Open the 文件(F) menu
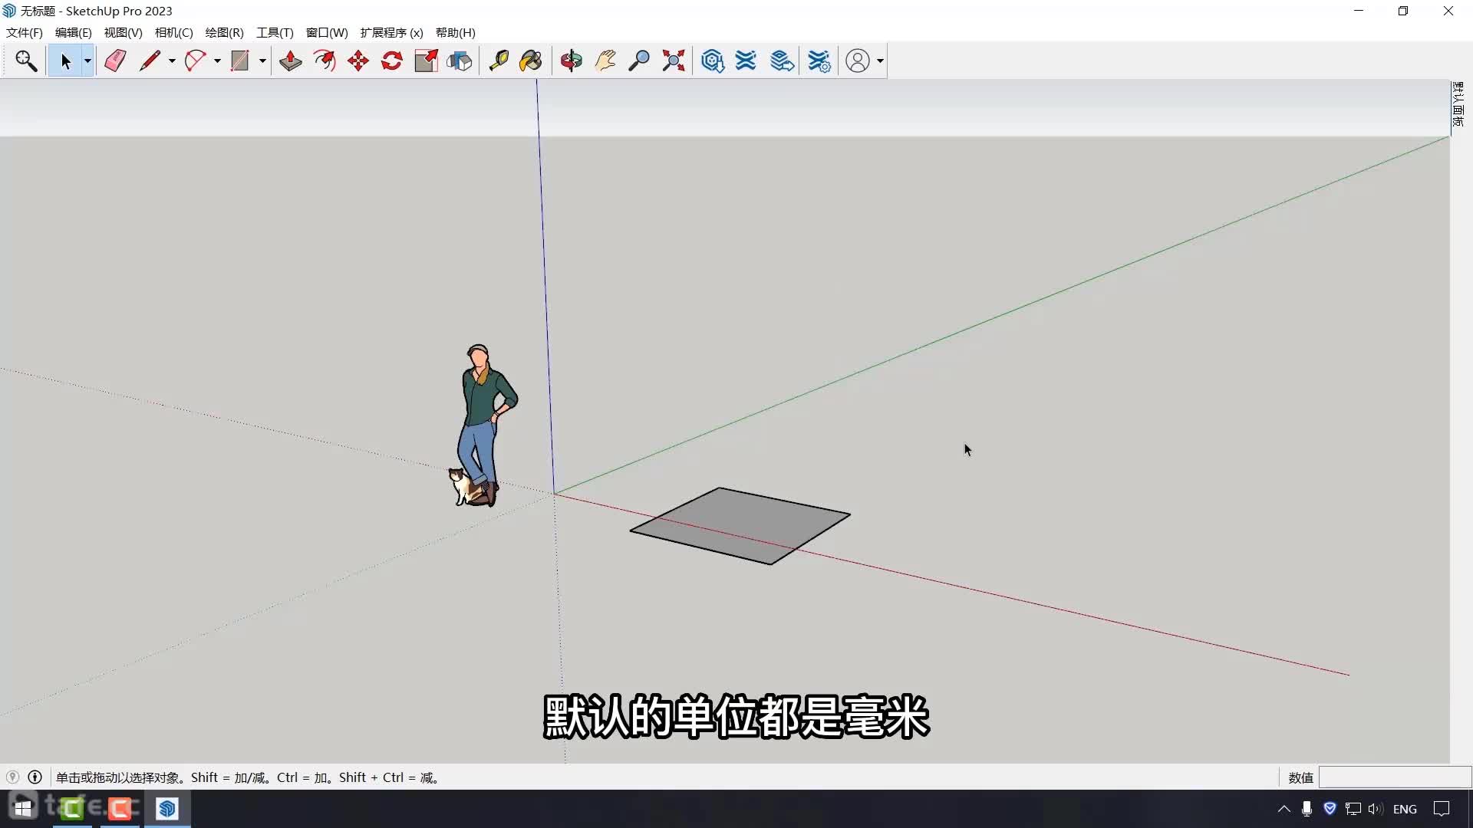This screenshot has height=828, width=1473. pos(25,33)
